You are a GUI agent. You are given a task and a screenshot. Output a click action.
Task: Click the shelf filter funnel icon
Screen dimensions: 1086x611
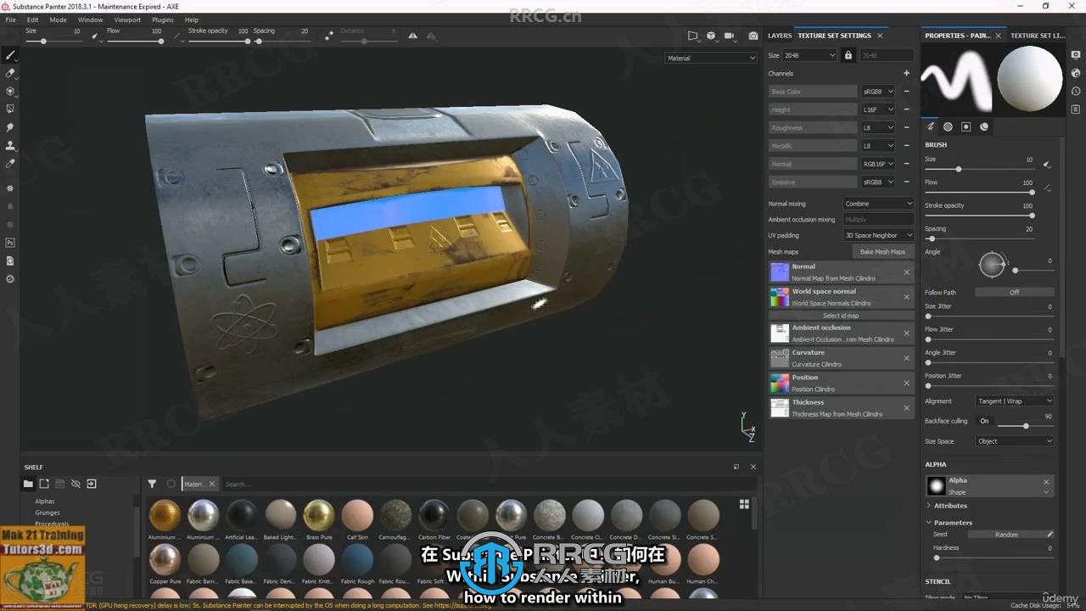152,484
